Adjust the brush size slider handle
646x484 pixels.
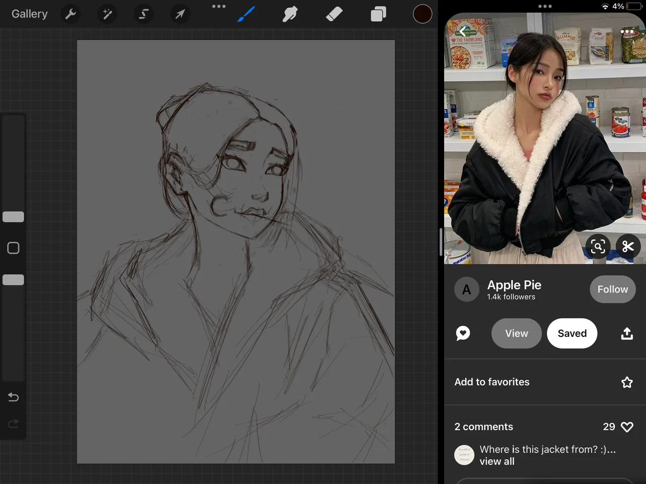pos(13,217)
